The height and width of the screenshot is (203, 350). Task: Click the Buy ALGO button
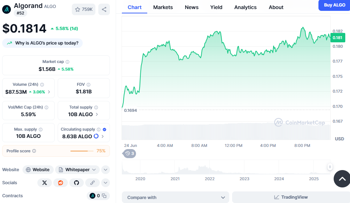pyautogui.click(x=334, y=5)
